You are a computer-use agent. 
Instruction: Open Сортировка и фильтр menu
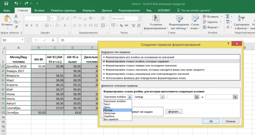(241, 22)
